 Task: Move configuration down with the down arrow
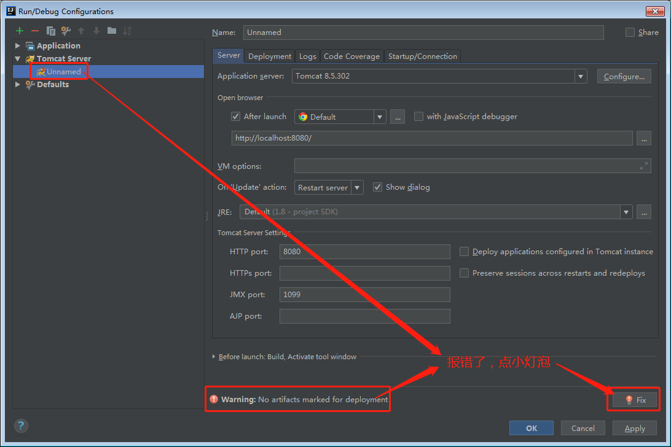[x=96, y=31]
